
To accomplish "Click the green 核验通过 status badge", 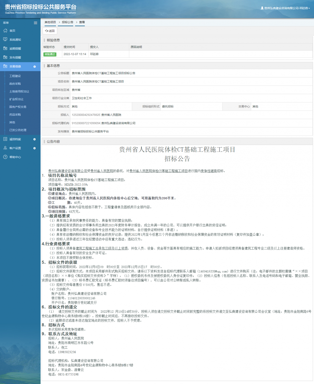I will pos(50,54).
